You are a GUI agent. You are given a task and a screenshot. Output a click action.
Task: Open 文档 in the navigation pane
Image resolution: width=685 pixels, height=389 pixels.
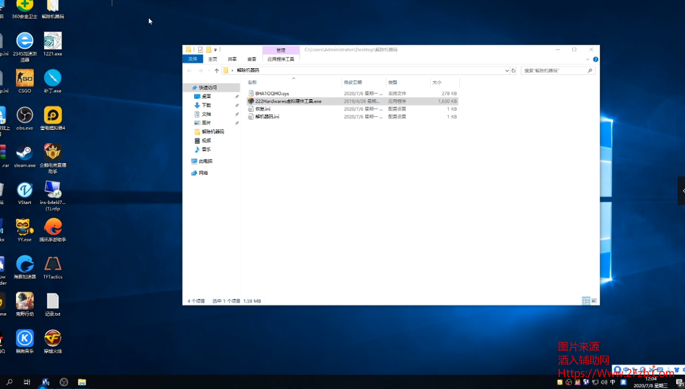206,114
